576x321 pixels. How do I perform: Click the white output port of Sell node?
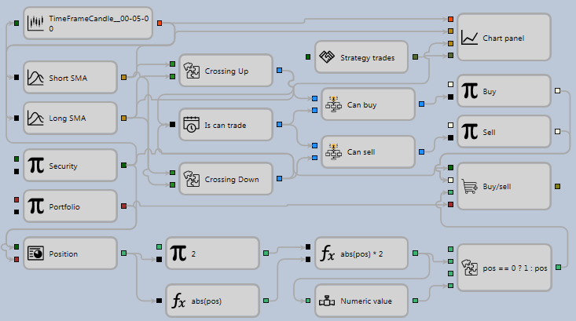[558, 131]
